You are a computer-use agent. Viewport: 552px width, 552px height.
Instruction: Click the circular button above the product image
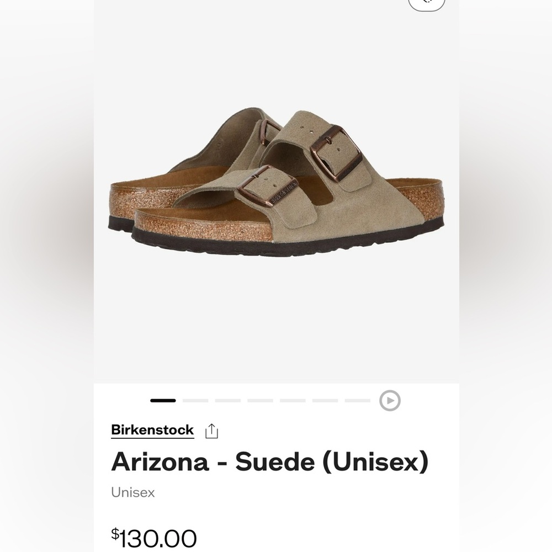pyautogui.click(x=426, y=3)
